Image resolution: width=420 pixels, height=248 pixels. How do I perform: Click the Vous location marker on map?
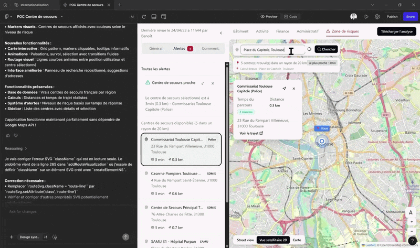322,128
